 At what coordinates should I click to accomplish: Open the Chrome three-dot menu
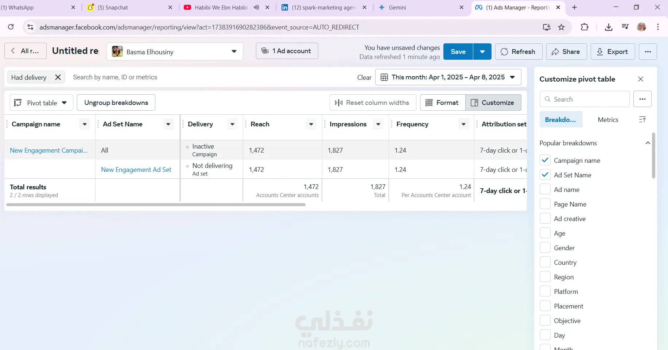point(658,27)
